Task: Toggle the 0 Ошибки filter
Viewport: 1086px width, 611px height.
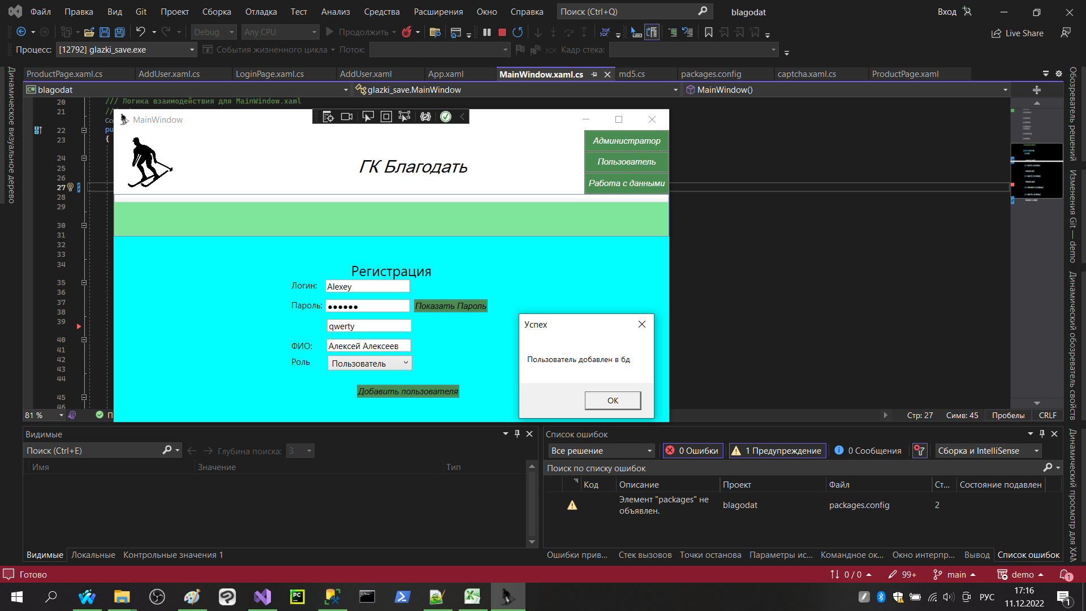Action: click(x=692, y=450)
